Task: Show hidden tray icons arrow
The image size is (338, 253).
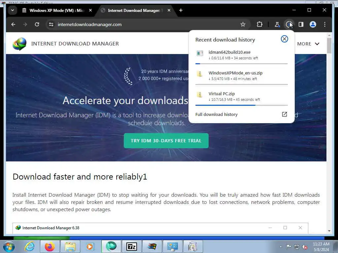Action: pos(281,247)
